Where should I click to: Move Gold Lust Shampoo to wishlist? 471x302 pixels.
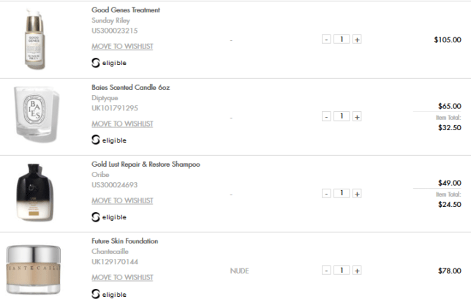point(122,200)
